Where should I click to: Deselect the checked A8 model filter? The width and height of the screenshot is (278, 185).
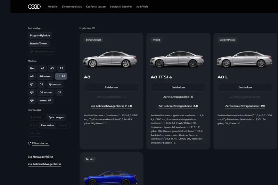point(61,76)
